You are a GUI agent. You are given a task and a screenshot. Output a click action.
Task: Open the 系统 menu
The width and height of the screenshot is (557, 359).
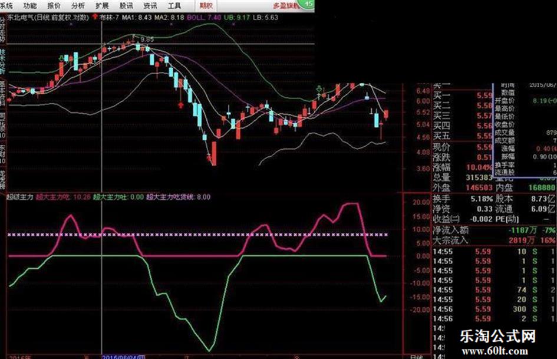[x=6, y=6]
